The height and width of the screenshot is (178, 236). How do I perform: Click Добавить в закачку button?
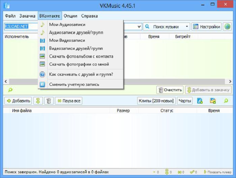[x=208, y=90]
